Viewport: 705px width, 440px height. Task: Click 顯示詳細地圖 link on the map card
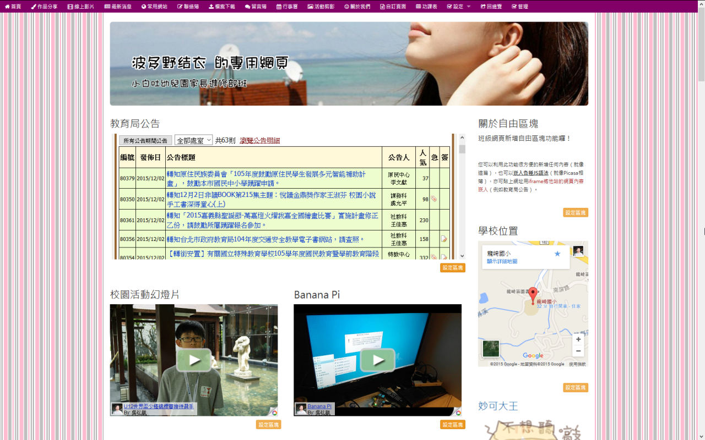[x=502, y=261]
